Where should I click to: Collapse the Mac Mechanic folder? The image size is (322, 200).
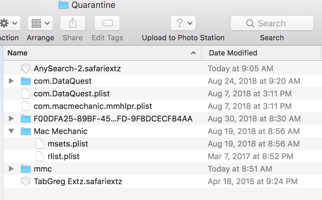tap(11, 131)
